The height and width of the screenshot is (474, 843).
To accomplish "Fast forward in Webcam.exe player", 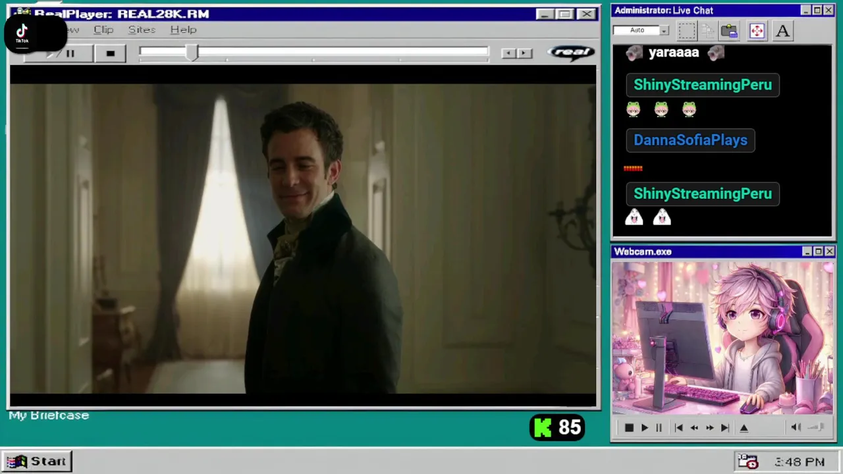I will point(709,428).
